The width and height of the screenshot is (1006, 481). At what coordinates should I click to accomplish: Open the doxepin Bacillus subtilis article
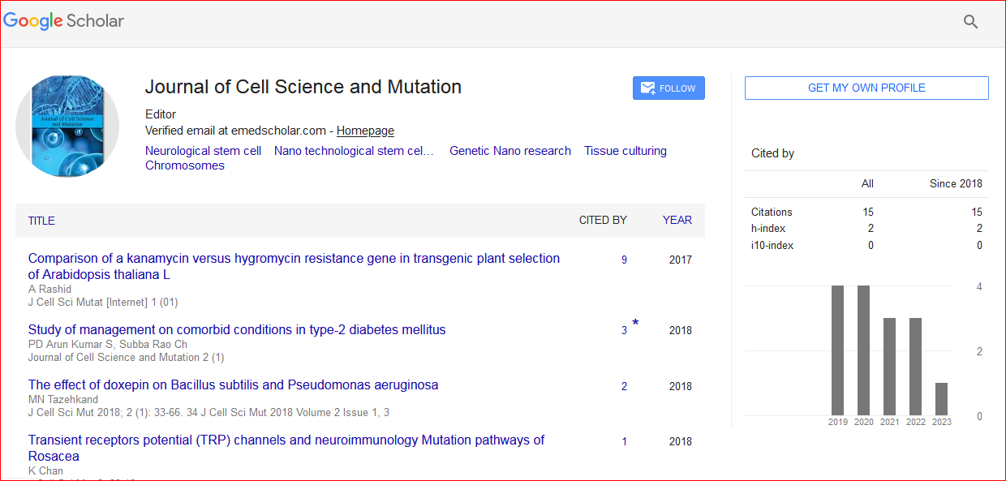coord(233,384)
